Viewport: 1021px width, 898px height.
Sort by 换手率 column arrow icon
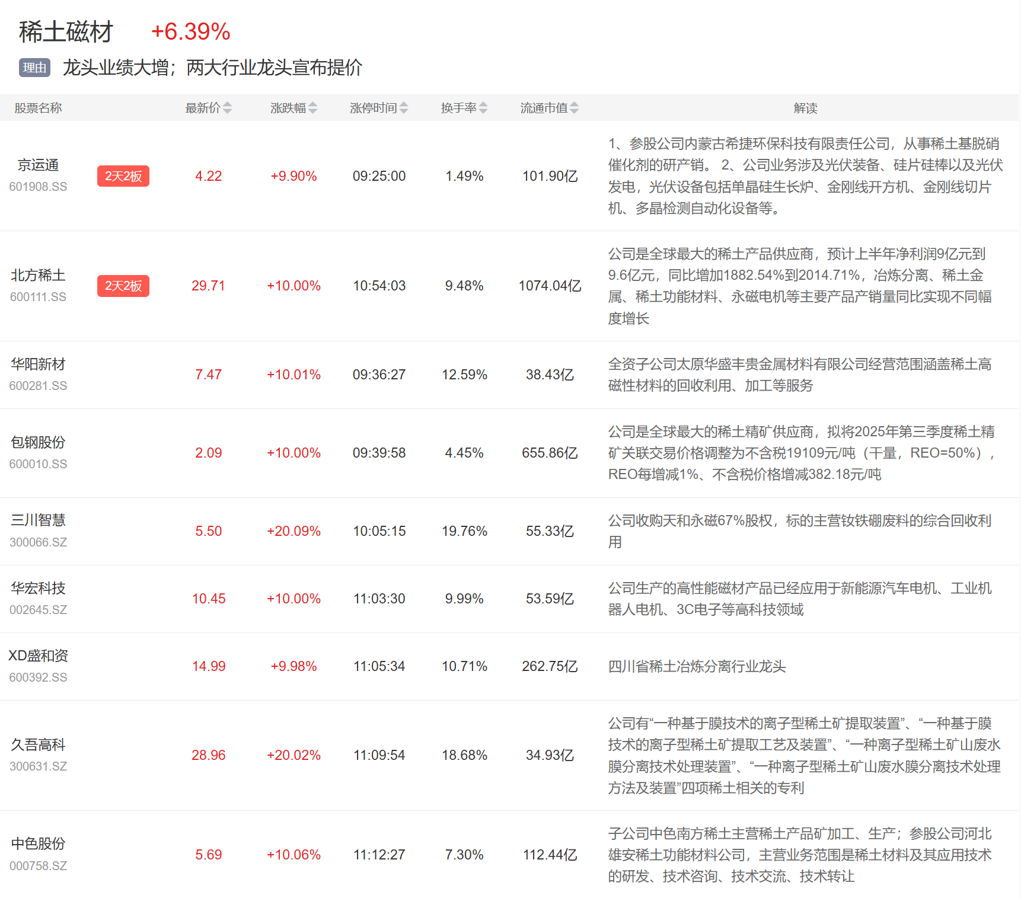483,108
